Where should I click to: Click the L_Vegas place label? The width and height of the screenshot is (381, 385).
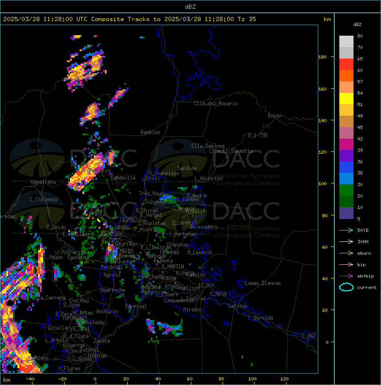[x=54, y=257]
